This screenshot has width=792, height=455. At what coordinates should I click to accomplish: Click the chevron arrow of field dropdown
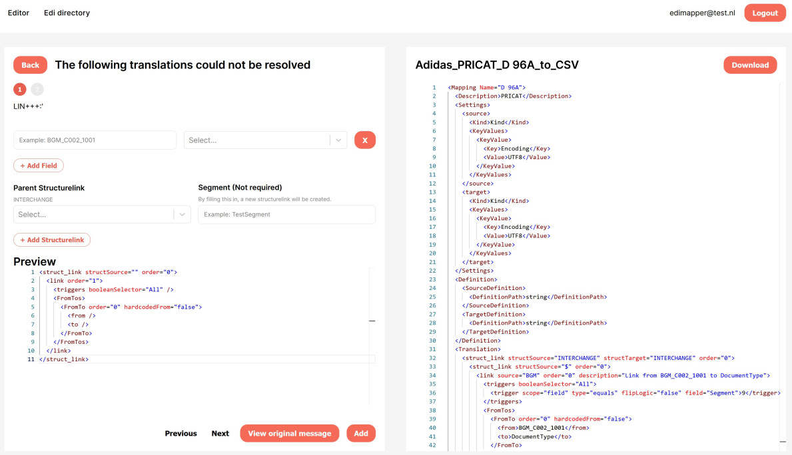[x=338, y=140]
